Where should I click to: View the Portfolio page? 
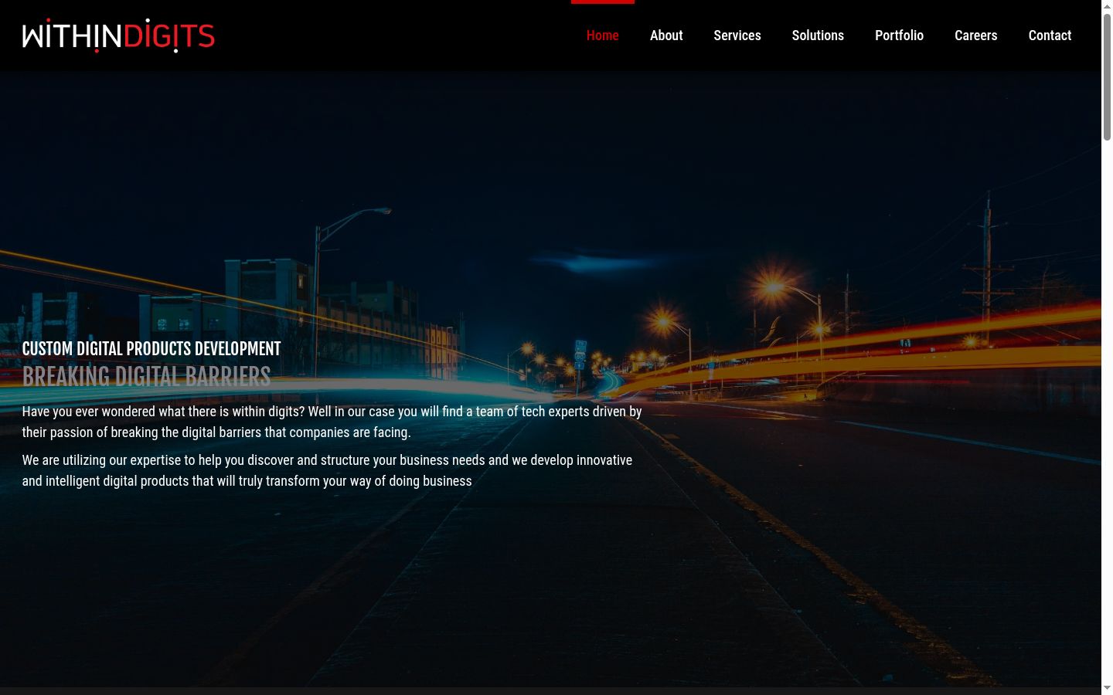[x=899, y=36]
